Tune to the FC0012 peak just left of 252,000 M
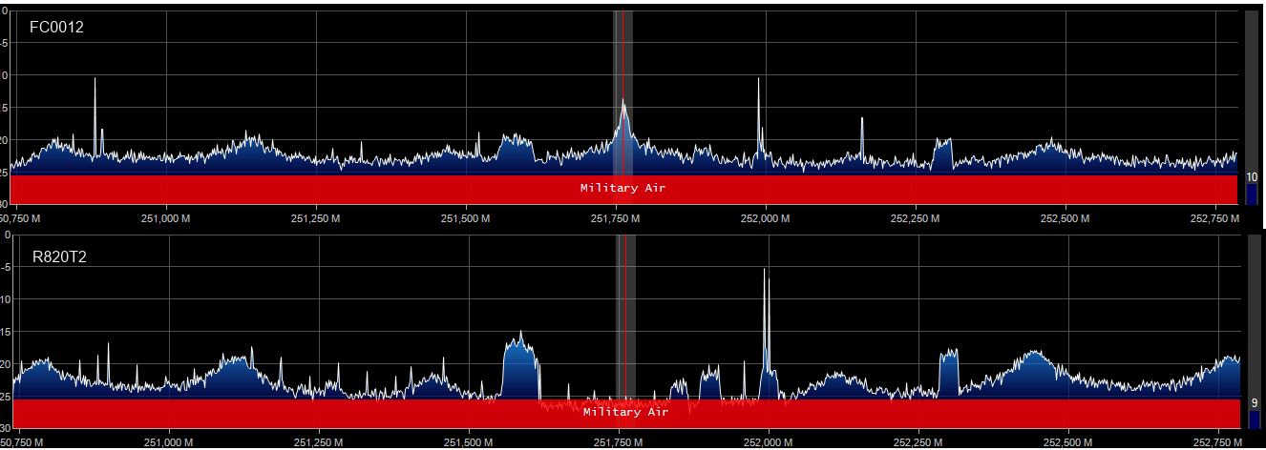 [x=759, y=95]
